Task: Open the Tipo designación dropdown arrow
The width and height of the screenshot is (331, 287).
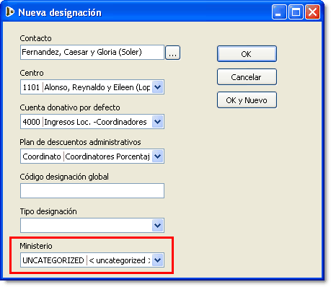Action: pyautogui.click(x=158, y=226)
